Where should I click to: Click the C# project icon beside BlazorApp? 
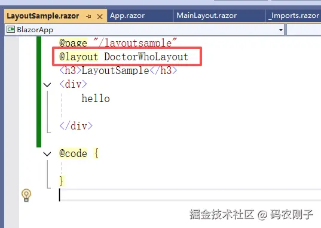[11, 30]
